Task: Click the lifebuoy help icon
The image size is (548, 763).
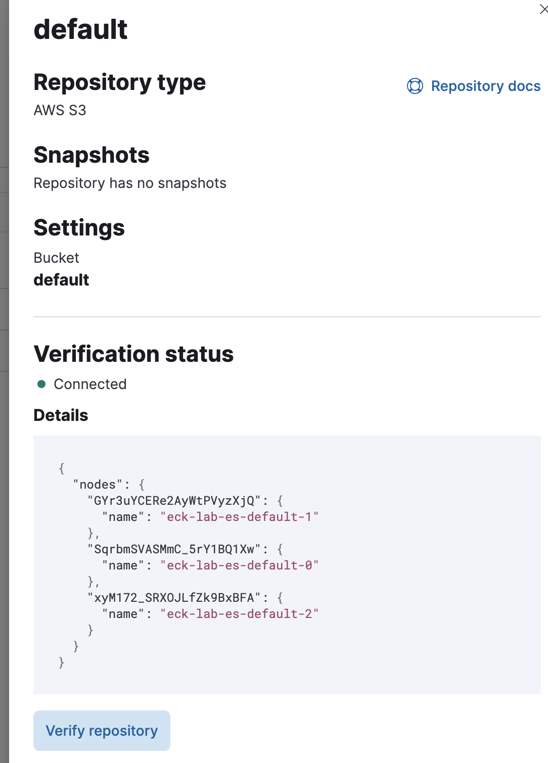Action: 415,86
